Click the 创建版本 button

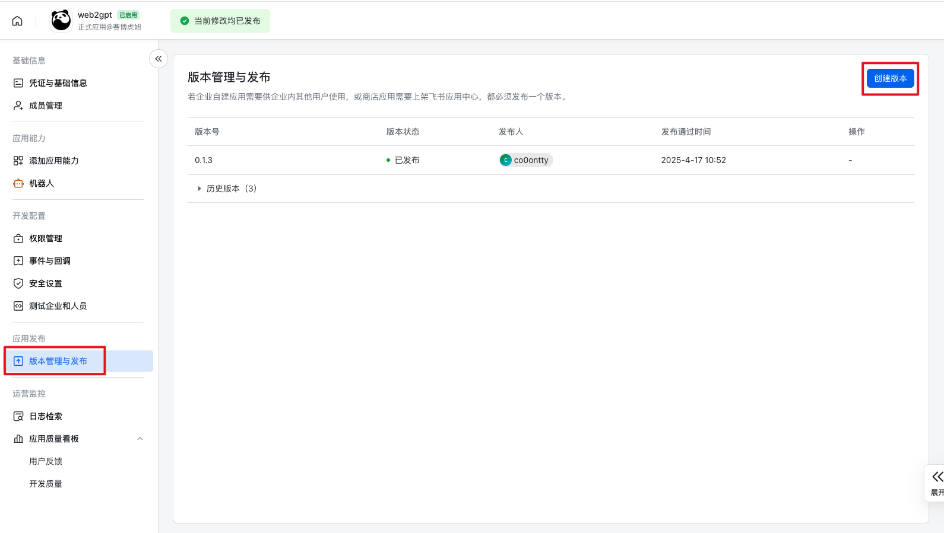coord(890,78)
